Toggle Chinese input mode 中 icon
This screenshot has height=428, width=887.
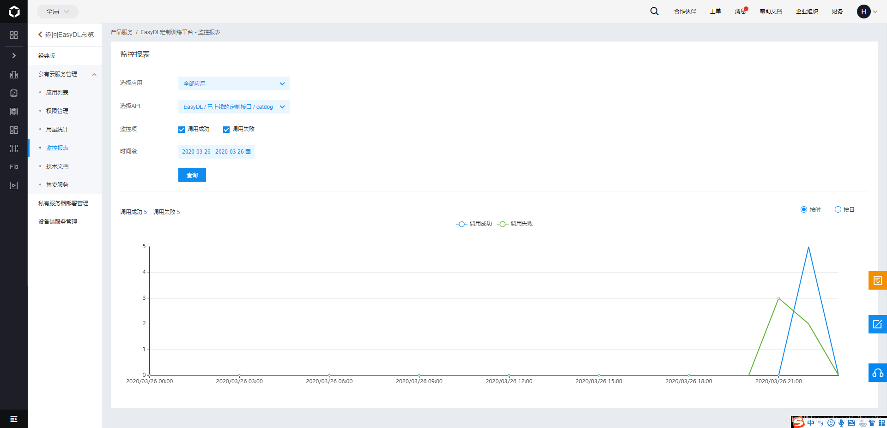pos(811,422)
